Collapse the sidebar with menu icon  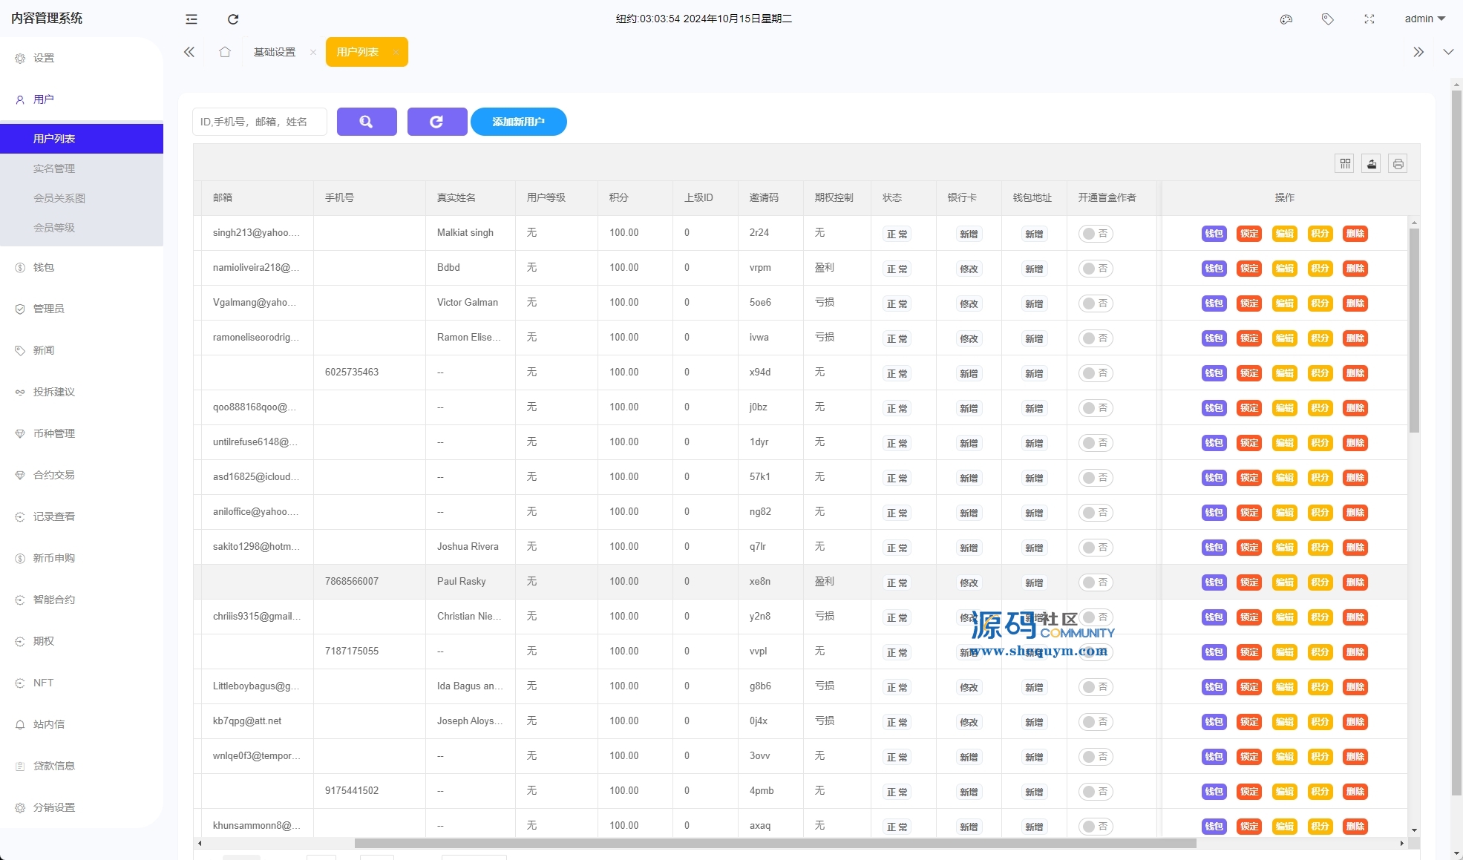pyautogui.click(x=191, y=19)
